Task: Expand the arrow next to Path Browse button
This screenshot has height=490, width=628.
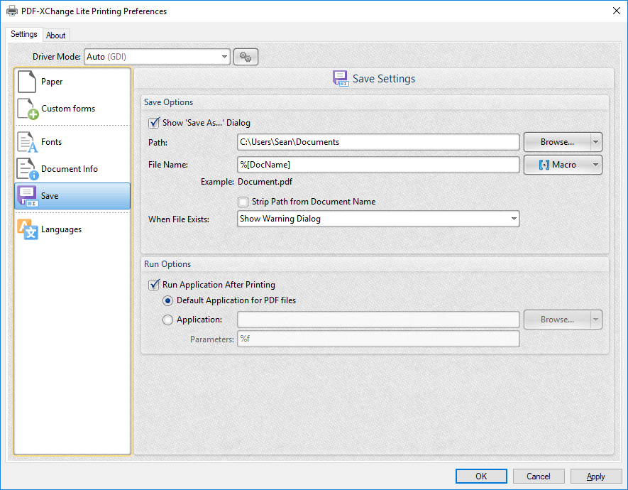Action: tap(596, 142)
